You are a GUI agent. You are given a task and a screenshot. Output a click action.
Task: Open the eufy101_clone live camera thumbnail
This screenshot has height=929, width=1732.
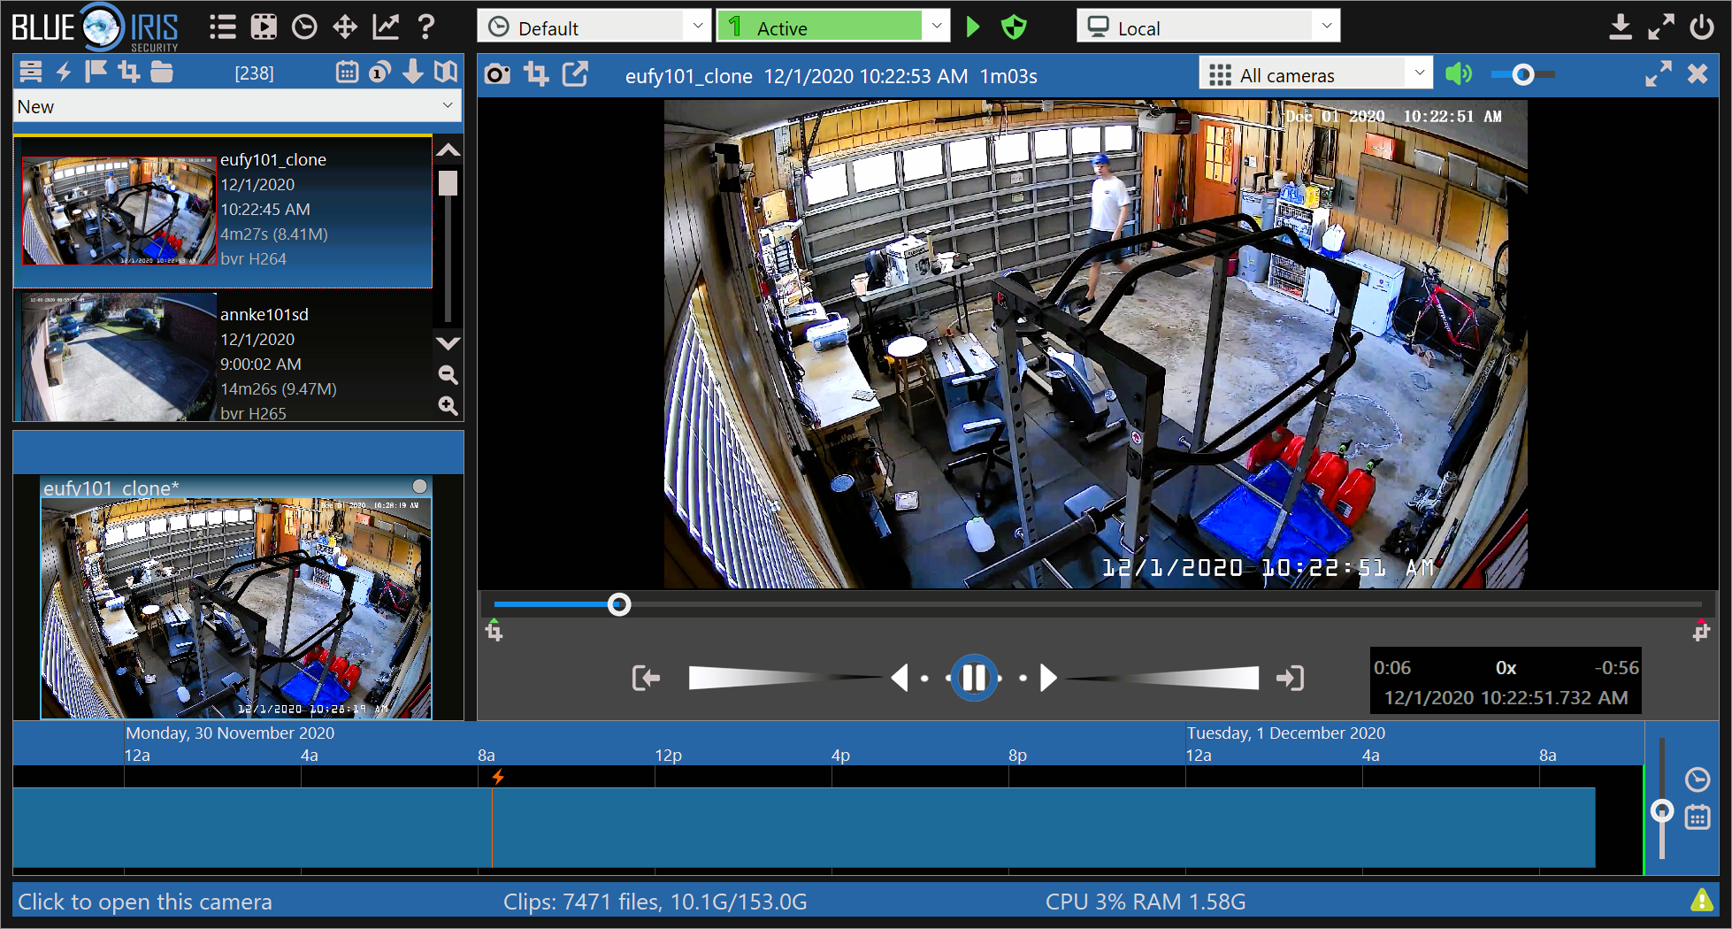pyautogui.click(x=236, y=608)
